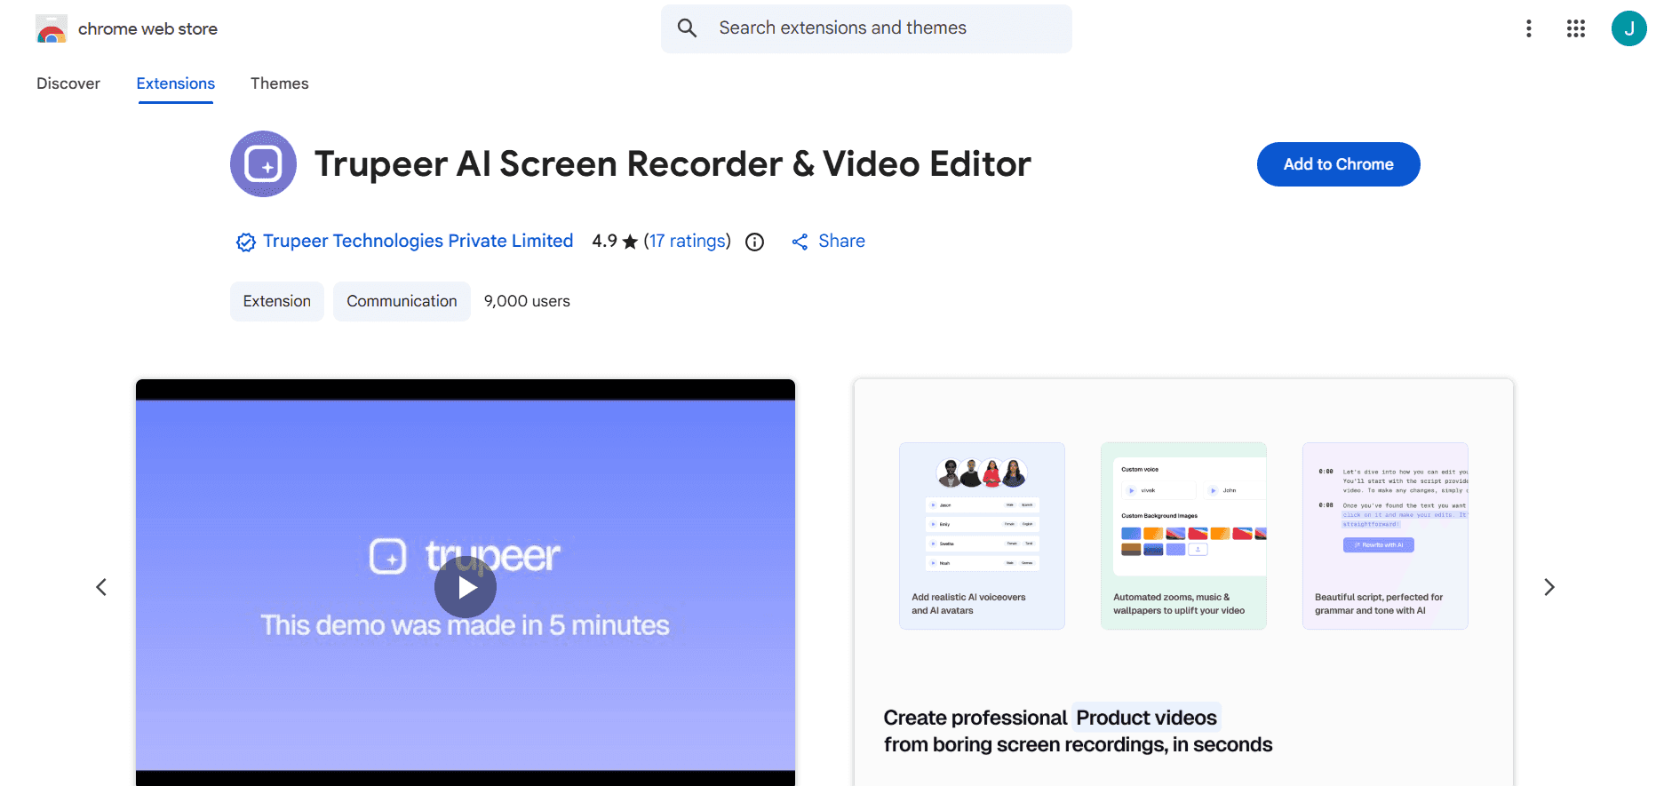Advance to next carousel slide
Viewport: 1664px width, 786px height.
coord(1549,587)
